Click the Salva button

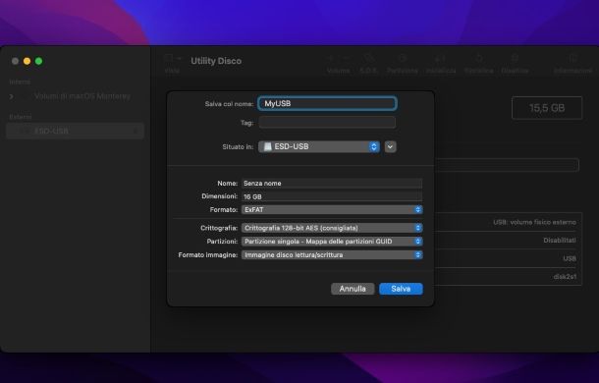point(401,289)
